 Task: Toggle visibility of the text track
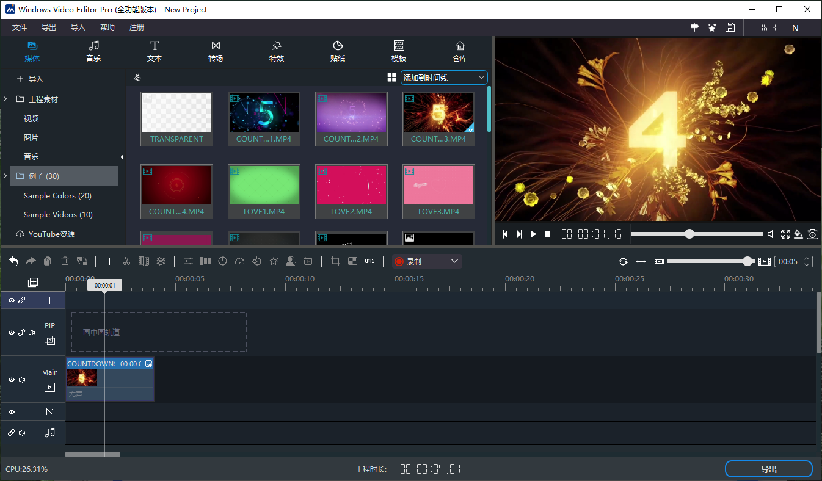pyautogui.click(x=12, y=300)
